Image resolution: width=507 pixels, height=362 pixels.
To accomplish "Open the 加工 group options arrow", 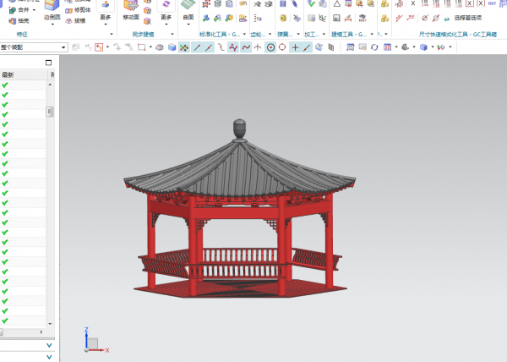I will (324, 34).
